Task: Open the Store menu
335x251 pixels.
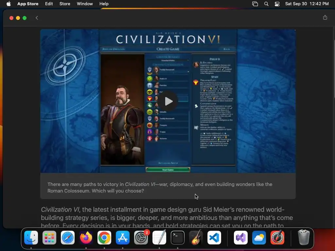Action: 65,4
